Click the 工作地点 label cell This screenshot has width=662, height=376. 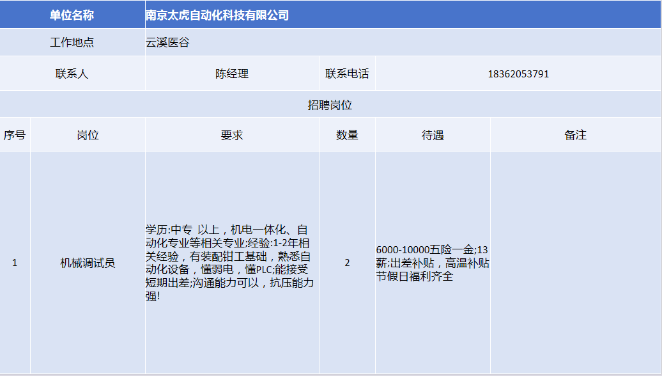pos(72,43)
